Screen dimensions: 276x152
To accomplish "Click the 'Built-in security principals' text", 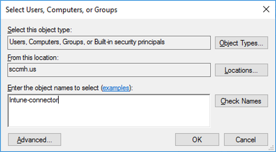I will coord(130,42).
